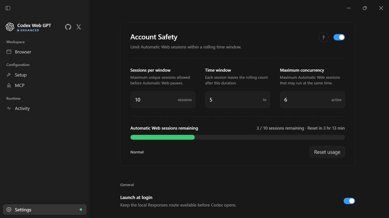
Task: Minimize the application window
Action: coord(348,8)
